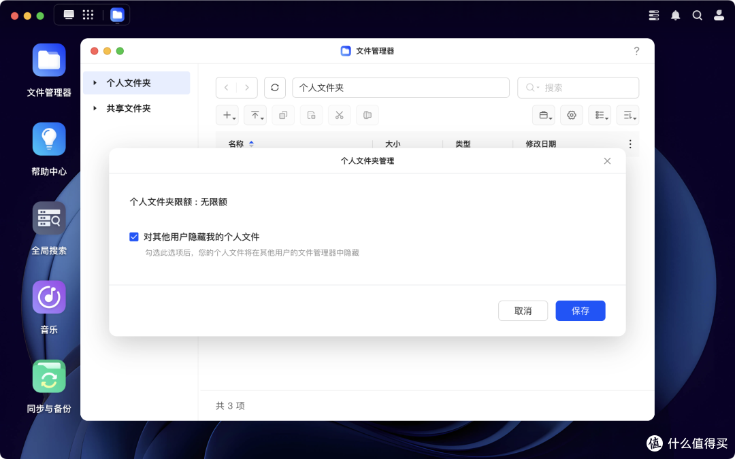Sort by the 类型 column header
Viewport: 735px width, 459px height.
click(463, 143)
